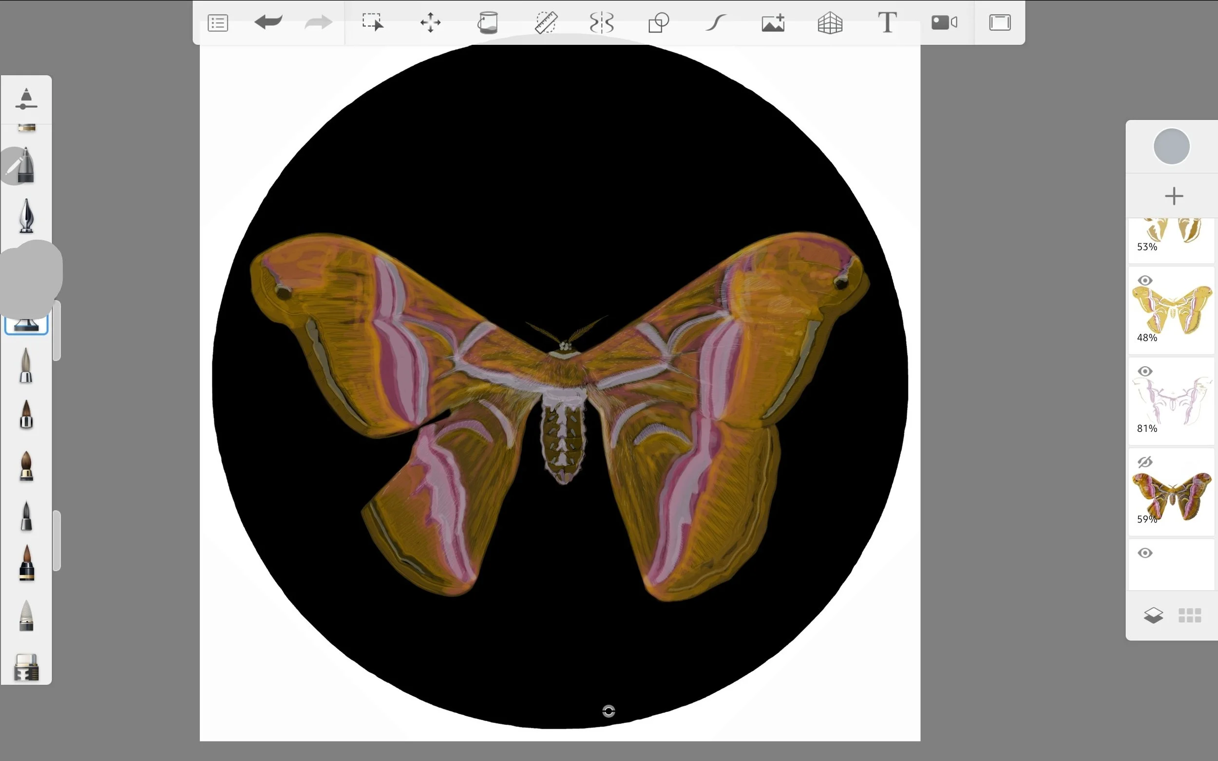Pick the paint bucket Fill tool
Image resolution: width=1218 pixels, height=761 pixels.
tap(487, 23)
